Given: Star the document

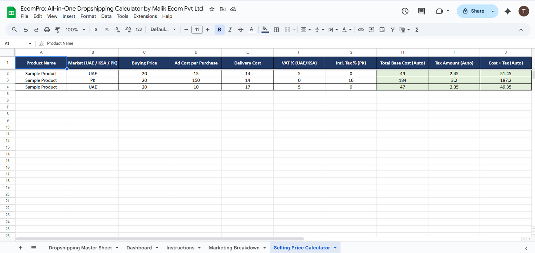Looking at the screenshot, I should pyautogui.click(x=212, y=9).
